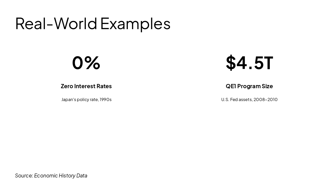Click the word "Source:" in the footer
Viewport: 336px width, 189px height.
[24, 176]
